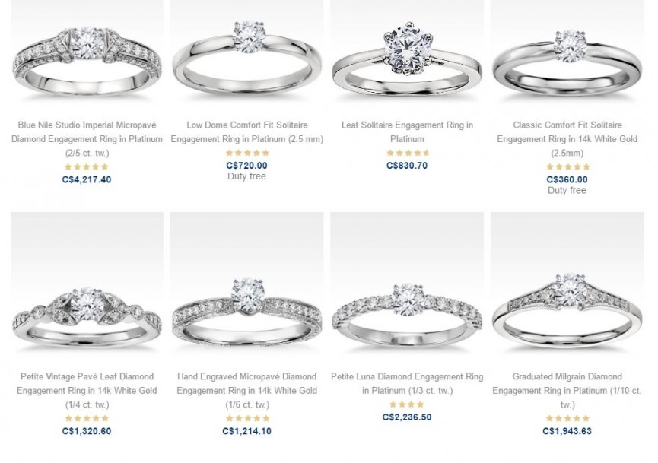The width and height of the screenshot is (658, 463).
Task: Open Petite Luna Diamond Engagement Ring title
Action: [407, 383]
